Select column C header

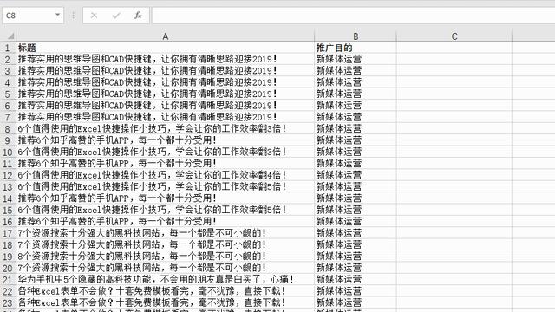454,36
